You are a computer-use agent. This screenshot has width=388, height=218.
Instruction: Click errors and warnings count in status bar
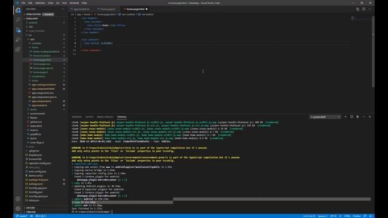tap(41, 216)
